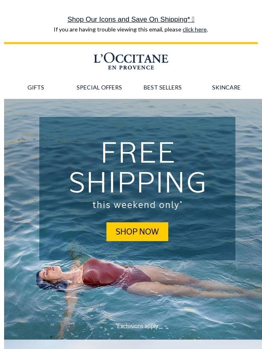
Task: Select the 'EN PROVENCE' tagline under the logo
Action: pos(131,68)
